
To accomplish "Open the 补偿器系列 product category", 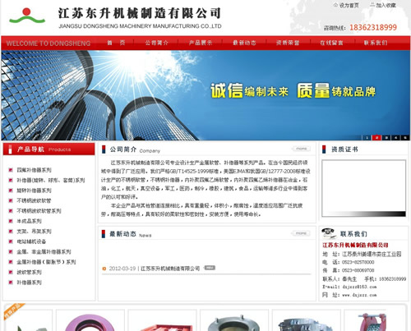I will (29, 283).
